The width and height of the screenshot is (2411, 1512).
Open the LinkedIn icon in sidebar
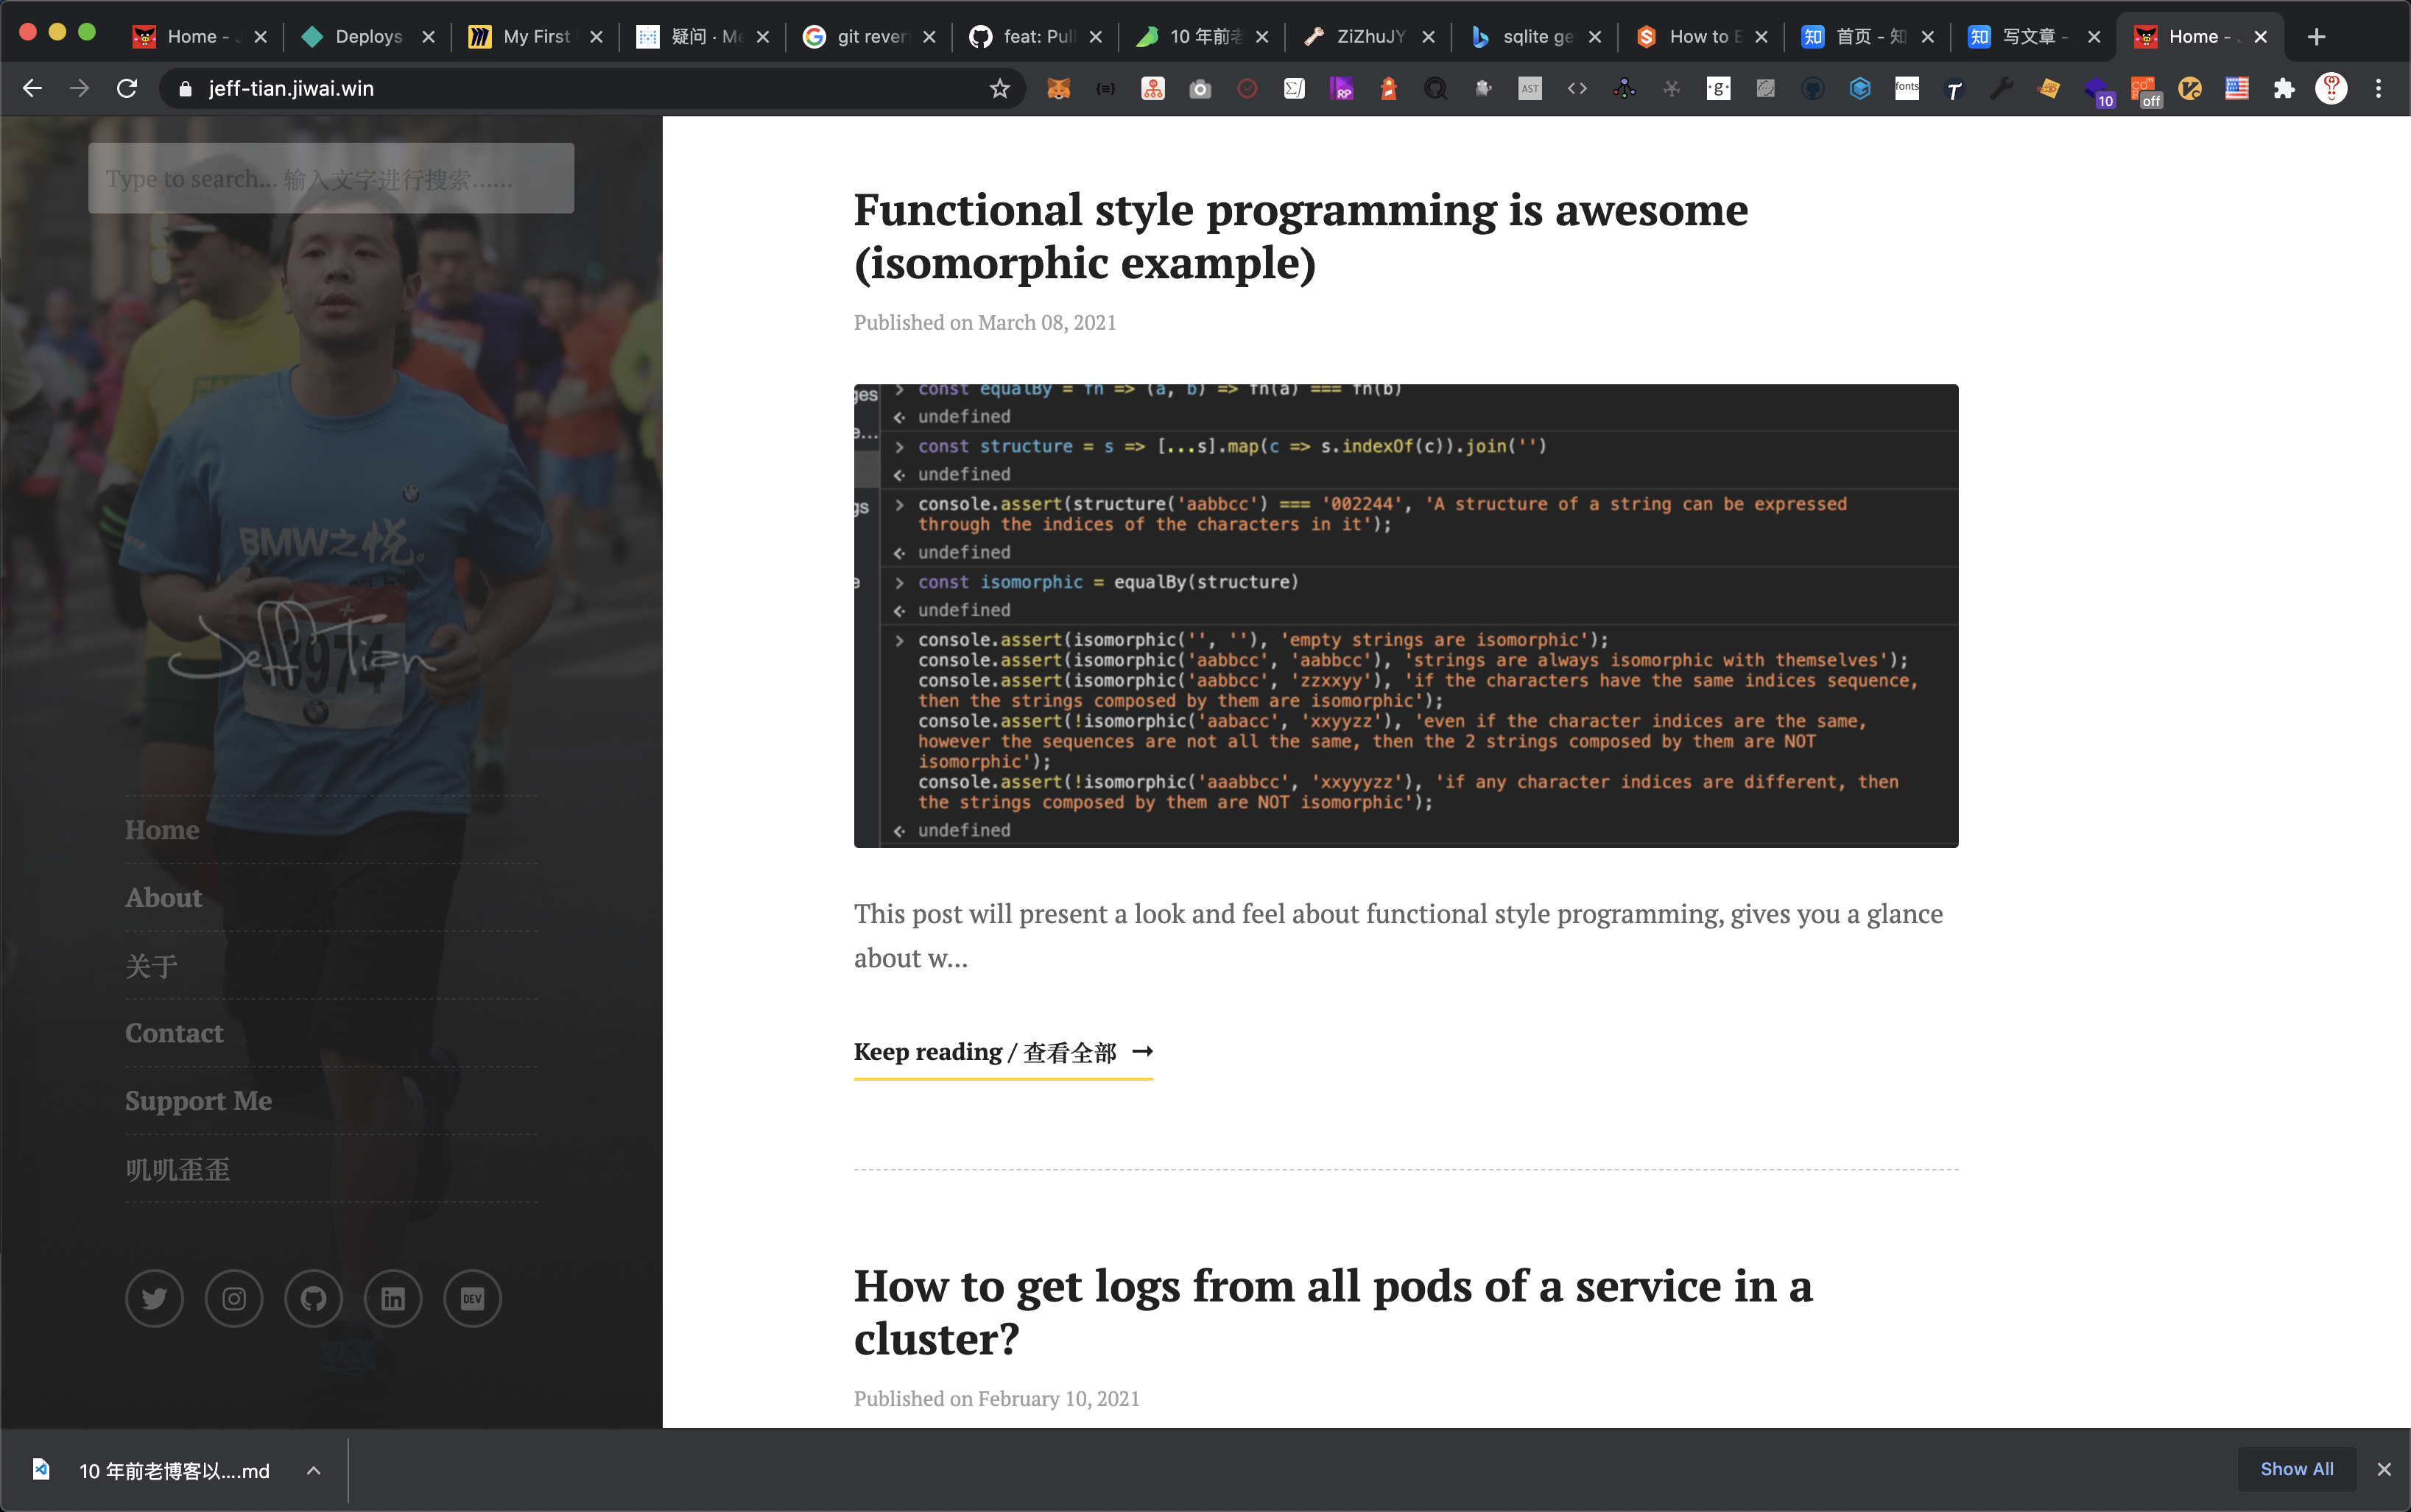[x=393, y=1298]
